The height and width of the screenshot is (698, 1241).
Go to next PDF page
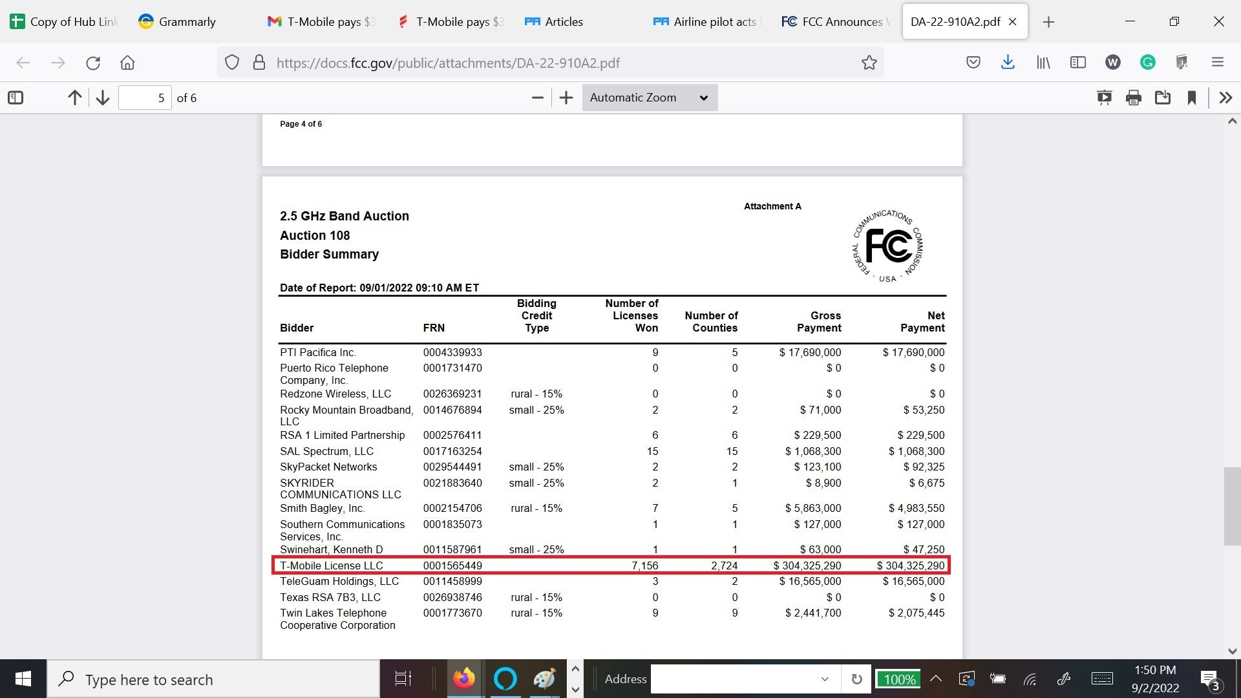103,98
